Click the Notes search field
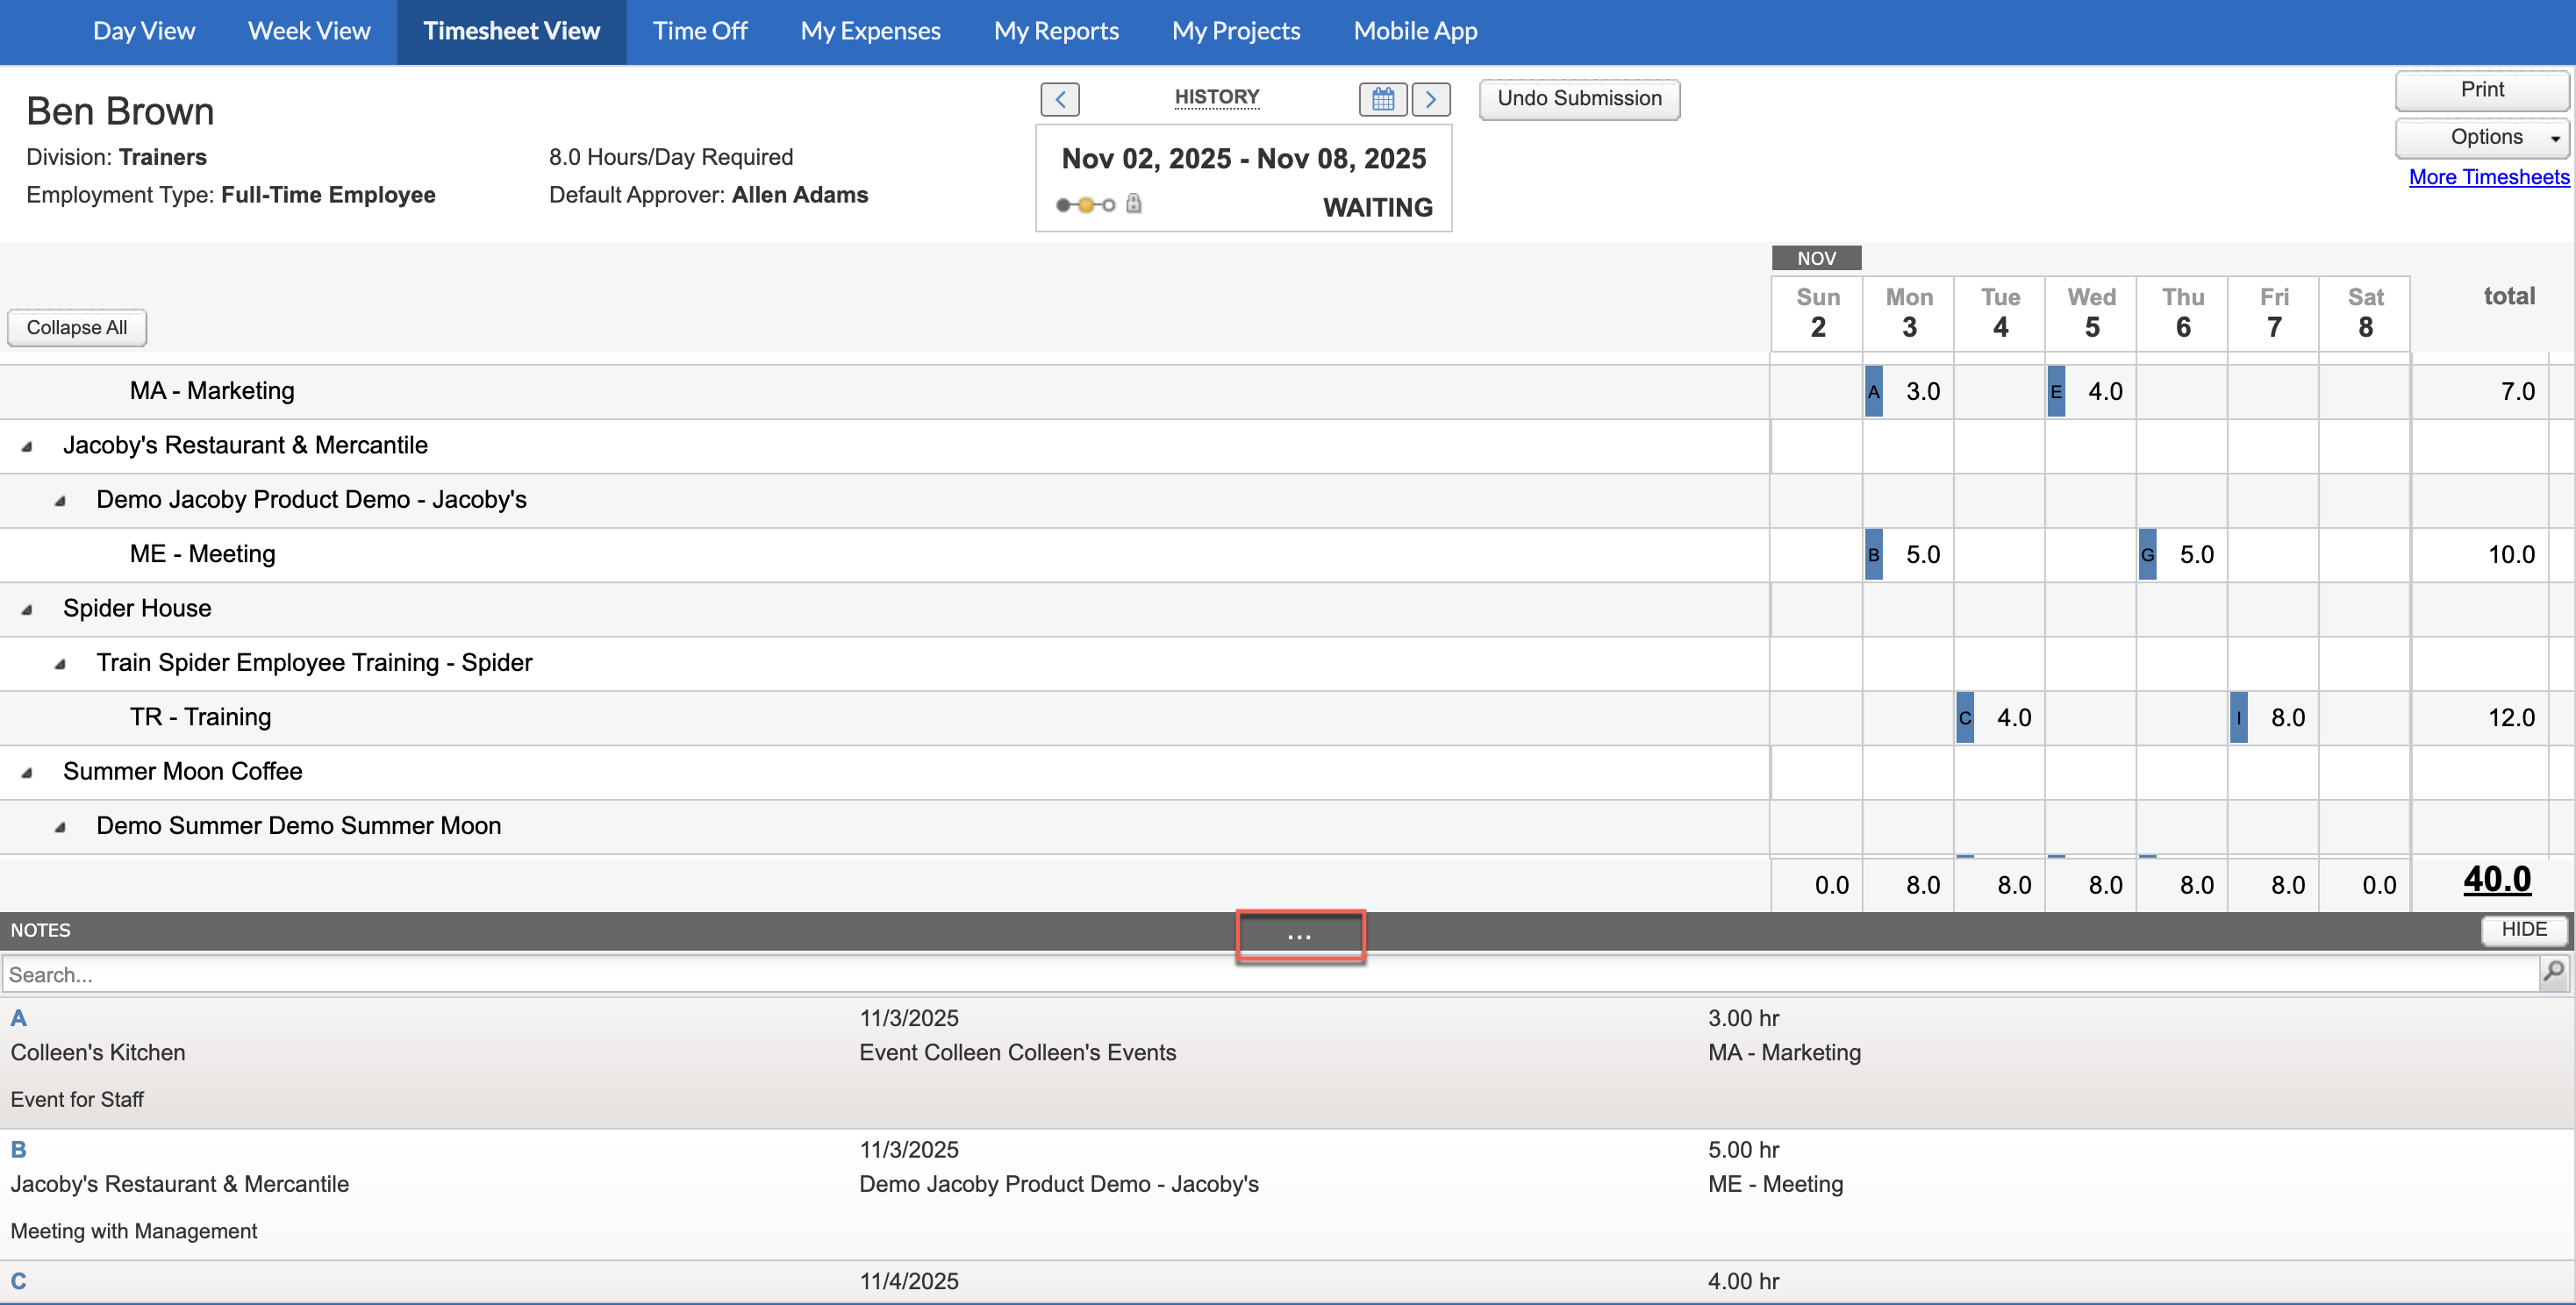The height and width of the screenshot is (1305, 2576). click(1270, 974)
